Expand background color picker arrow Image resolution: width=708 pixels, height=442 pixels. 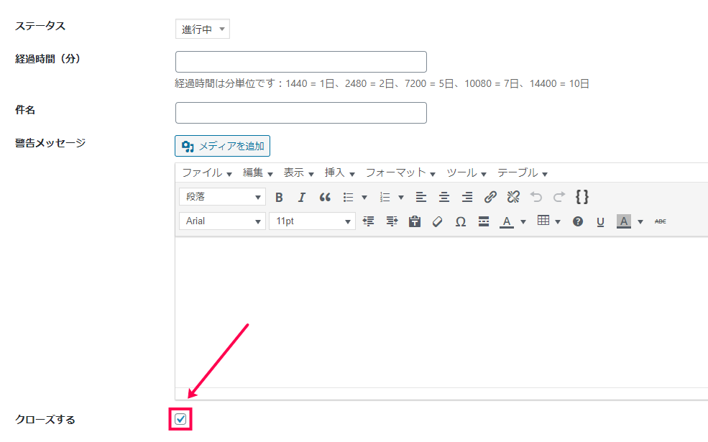640,221
